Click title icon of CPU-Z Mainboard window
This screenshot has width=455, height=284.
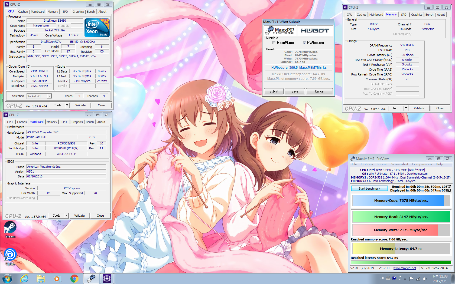click(6, 115)
